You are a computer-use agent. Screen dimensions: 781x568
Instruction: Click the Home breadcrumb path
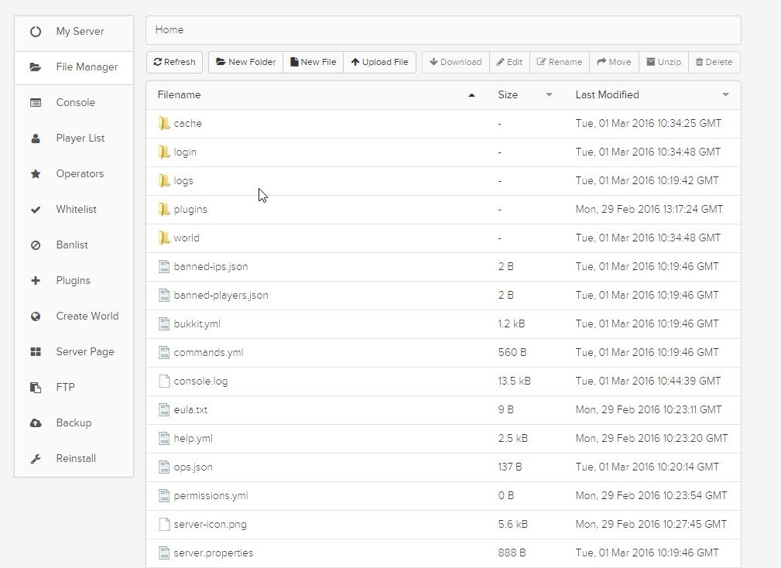170,30
